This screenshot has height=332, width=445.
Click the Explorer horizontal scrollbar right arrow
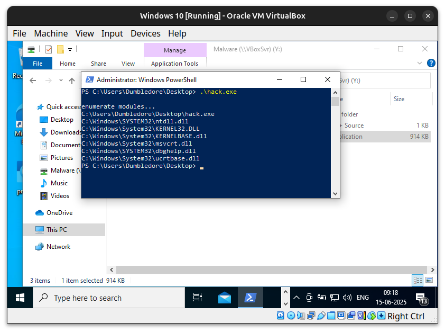point(432,270)
